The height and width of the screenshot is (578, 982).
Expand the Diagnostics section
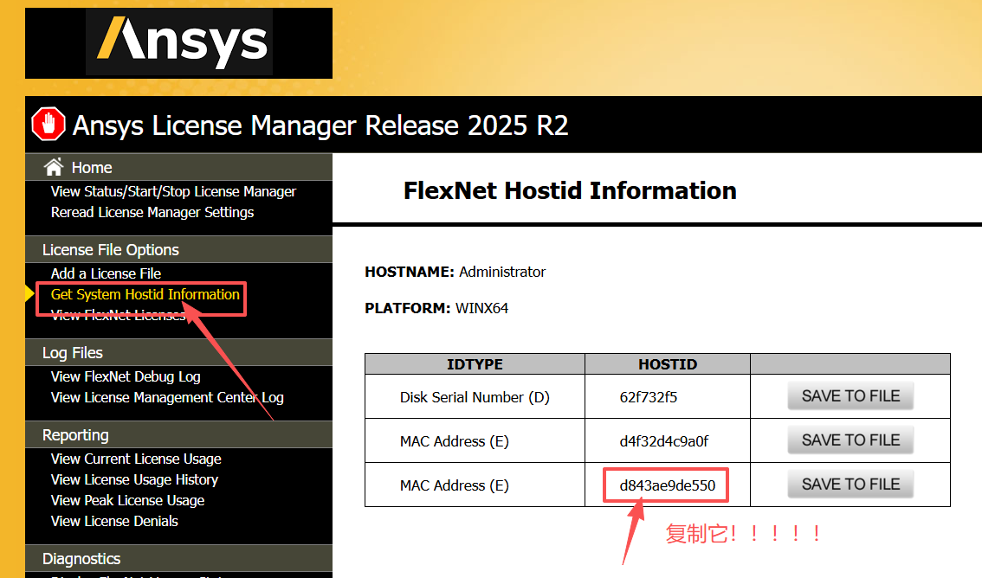[x=80, y=558]
